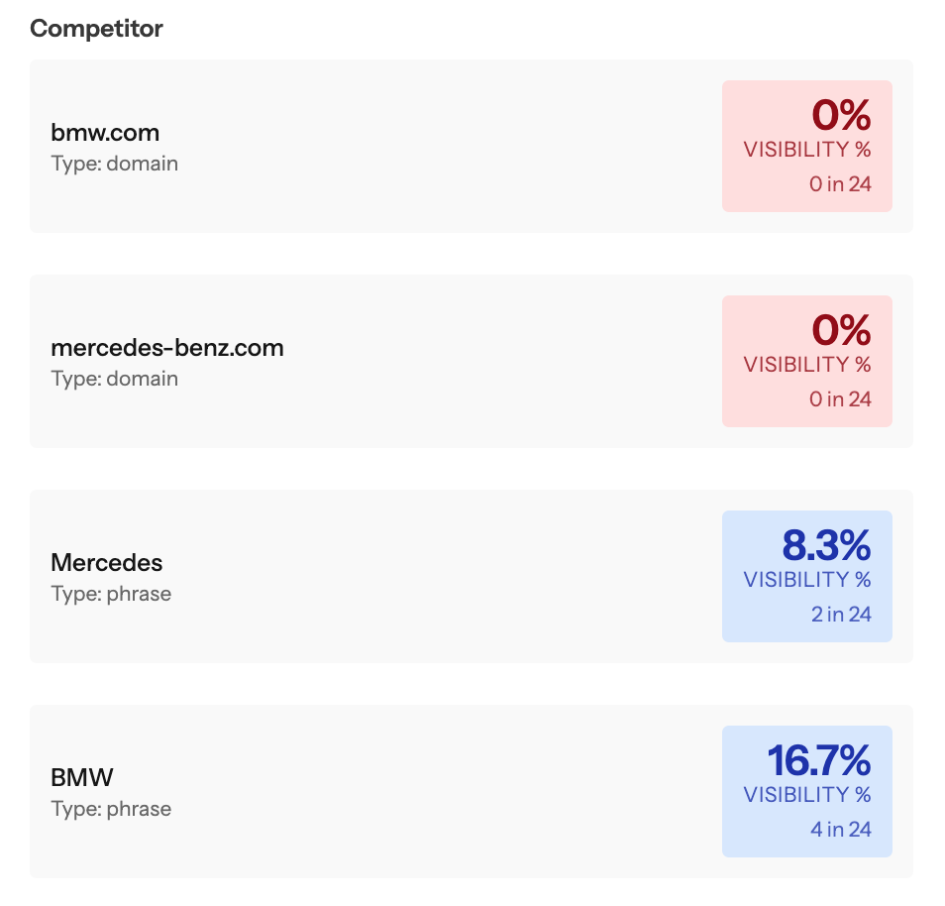The image size is (945, 906).
Task: Open the mercedes-benz.com competitor name
Action: tap(166, 348)
